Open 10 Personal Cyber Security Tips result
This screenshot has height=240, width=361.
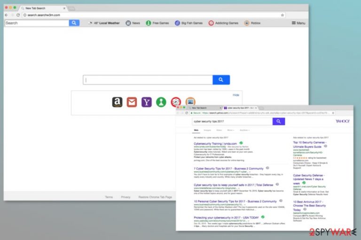235,201
